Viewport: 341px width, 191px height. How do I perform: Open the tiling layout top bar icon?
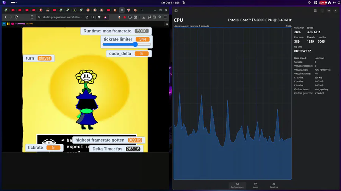click(x=316, y=3)
